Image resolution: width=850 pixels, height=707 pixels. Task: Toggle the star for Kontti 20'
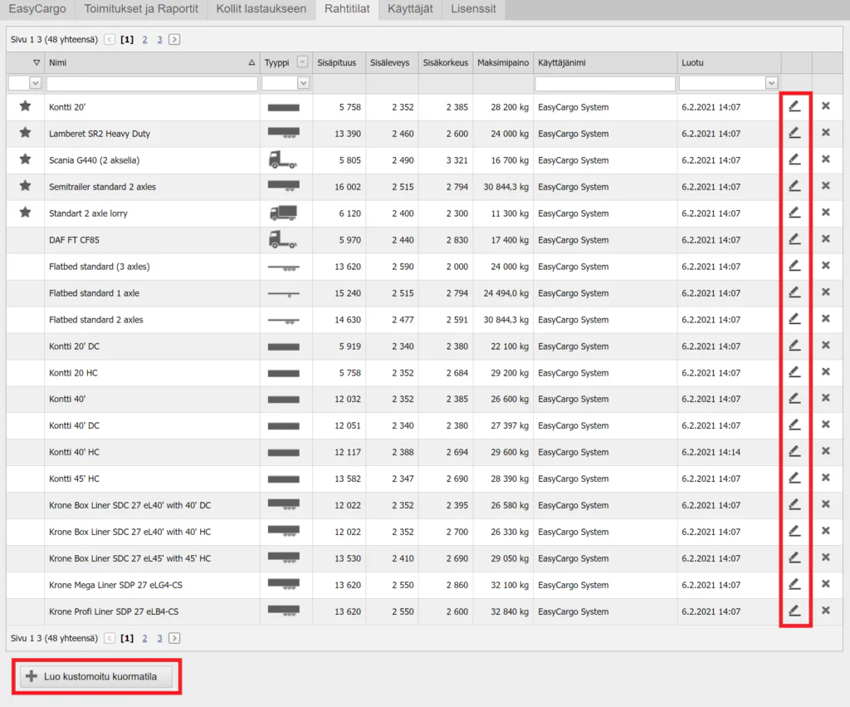pos(25,106)
